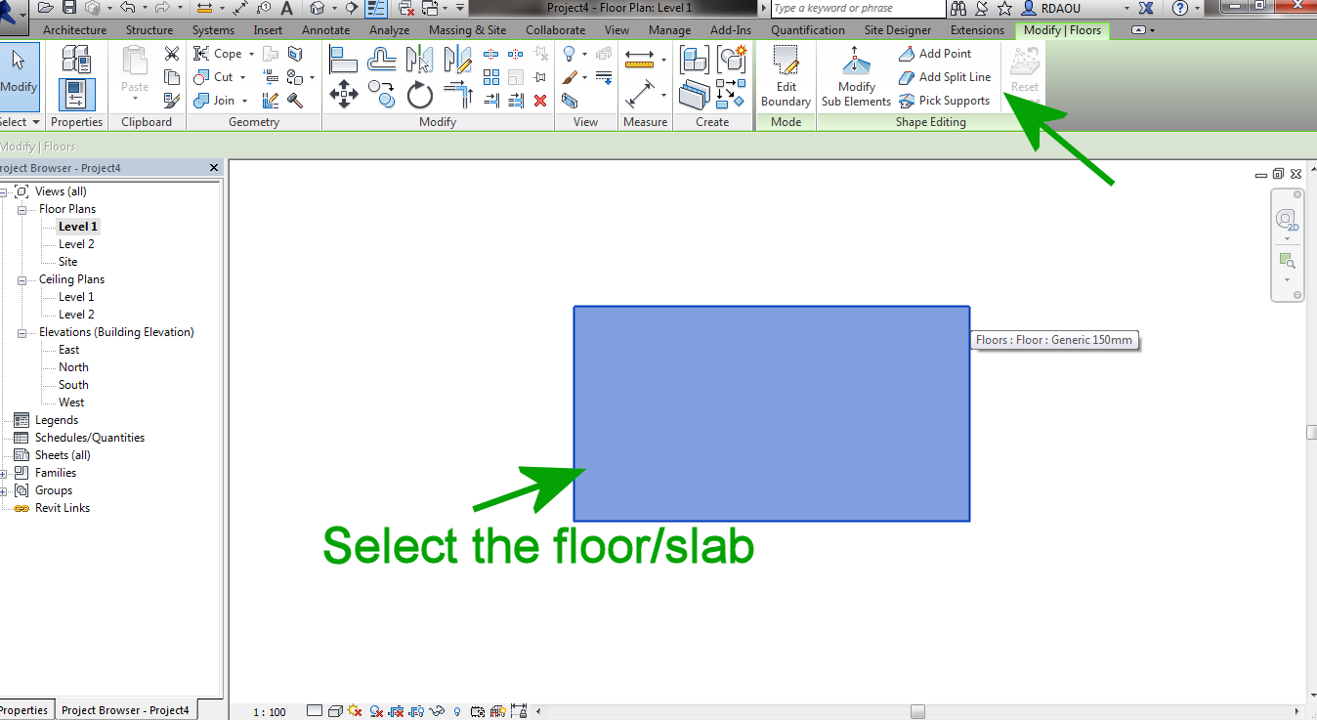Image resolution: width=1317 pixels, height=720 pixels.
Task: Click Pick Supports button
Action: pos(944,101)
